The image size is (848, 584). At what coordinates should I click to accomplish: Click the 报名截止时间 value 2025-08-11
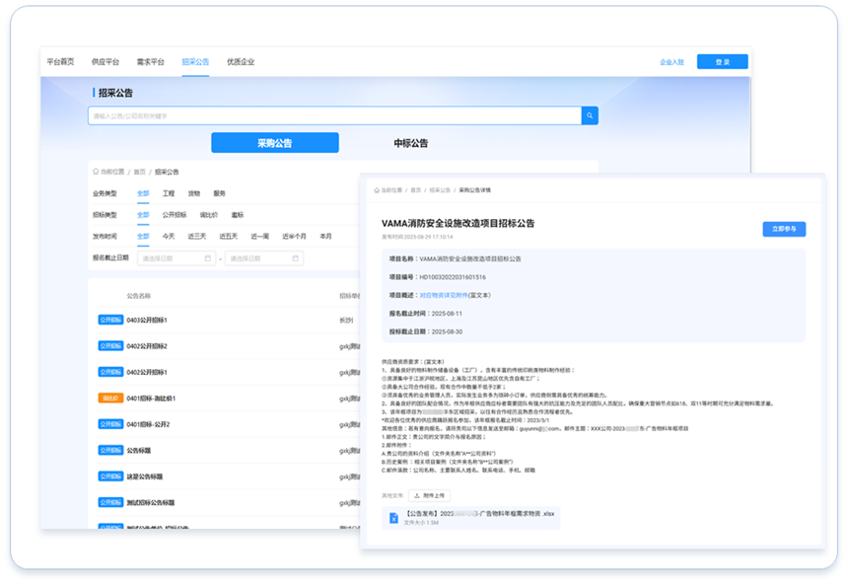(x=447, y=314)
